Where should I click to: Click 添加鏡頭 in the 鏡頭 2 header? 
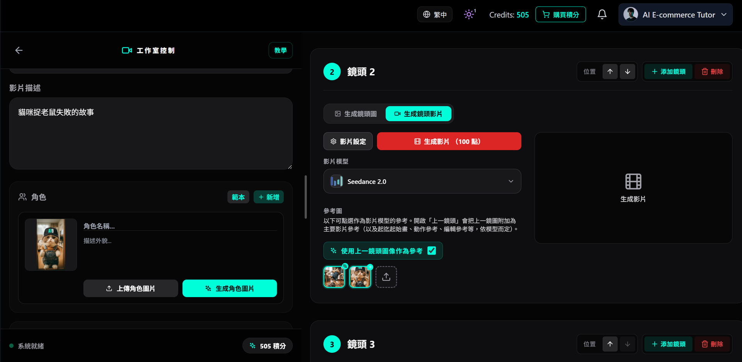669,71
